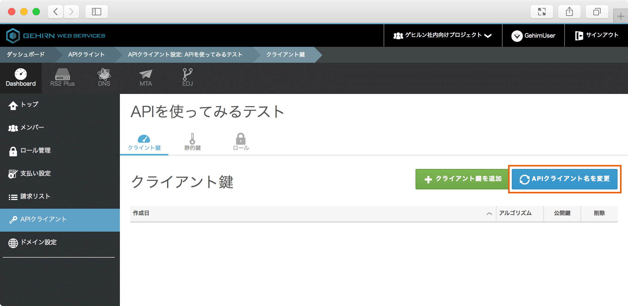Click the APIクライアント名を変更 button
The image size is (628, 306).
(x=565, y=179)
